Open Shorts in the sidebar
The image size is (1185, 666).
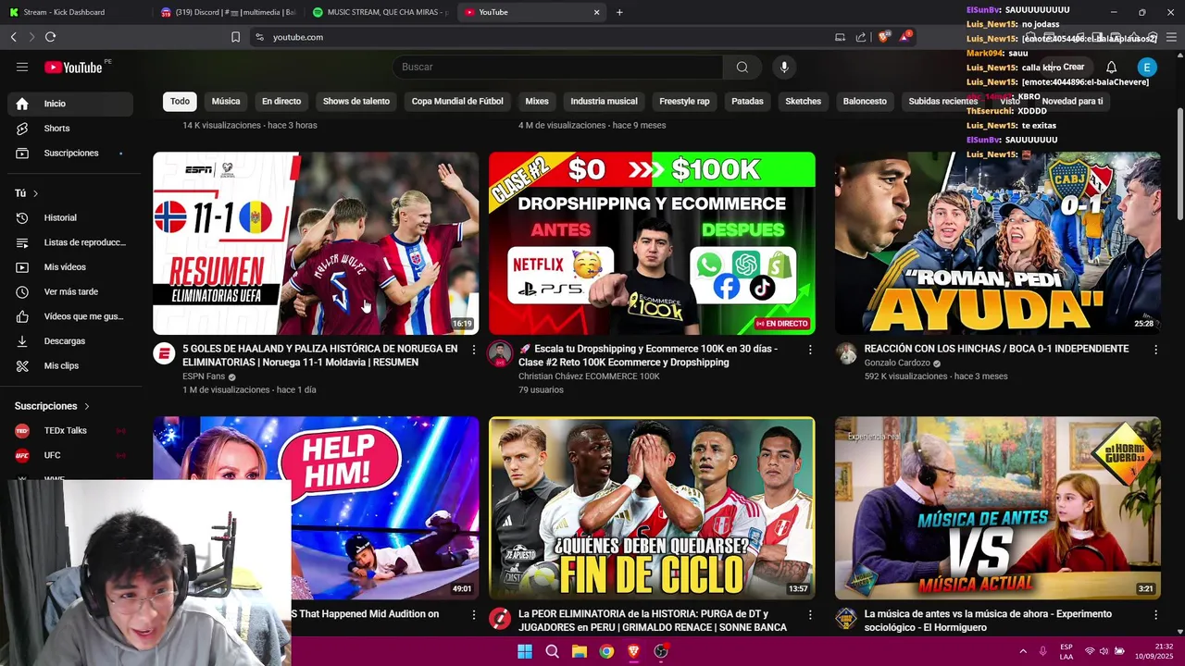(x=70, y=129)
